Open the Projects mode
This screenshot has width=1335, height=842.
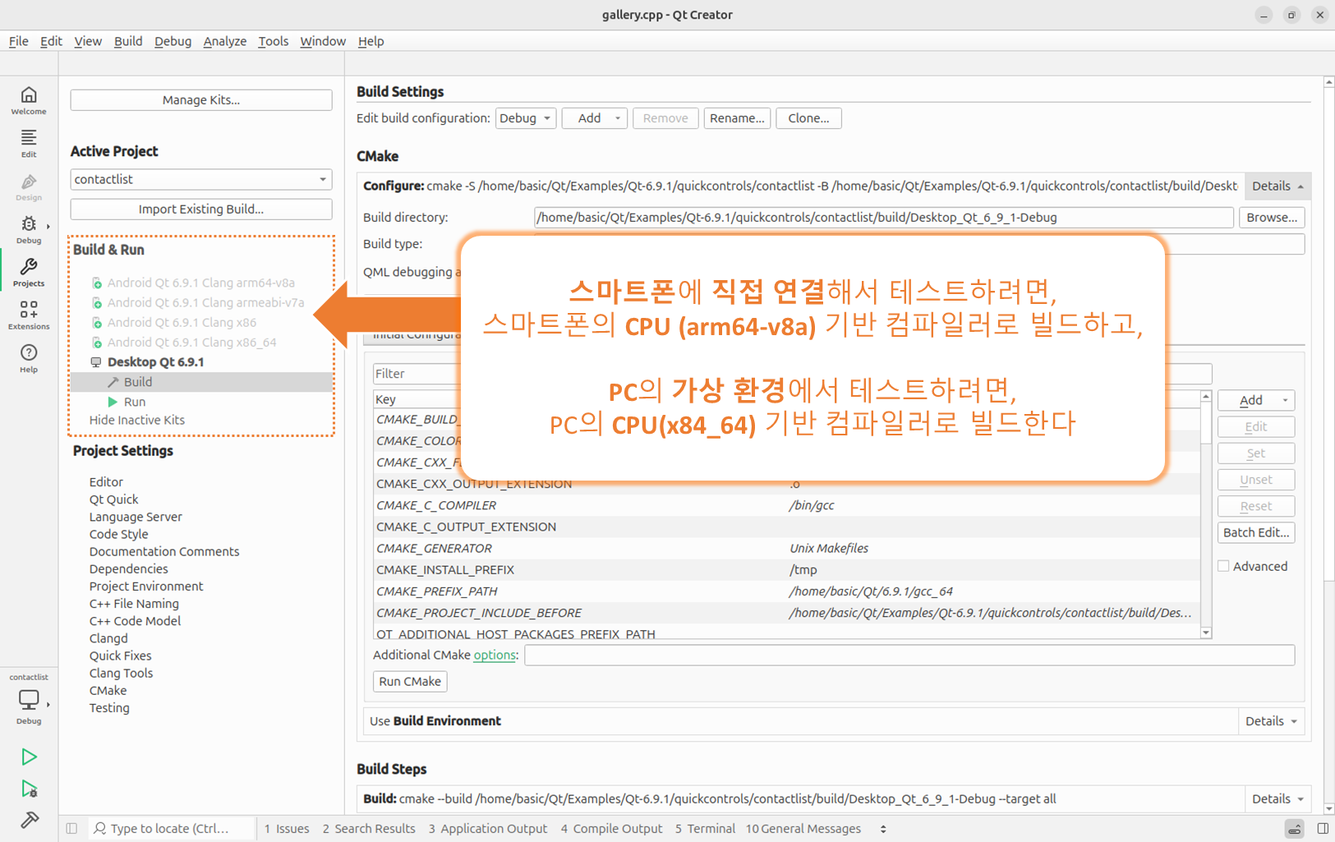(29, 273)
